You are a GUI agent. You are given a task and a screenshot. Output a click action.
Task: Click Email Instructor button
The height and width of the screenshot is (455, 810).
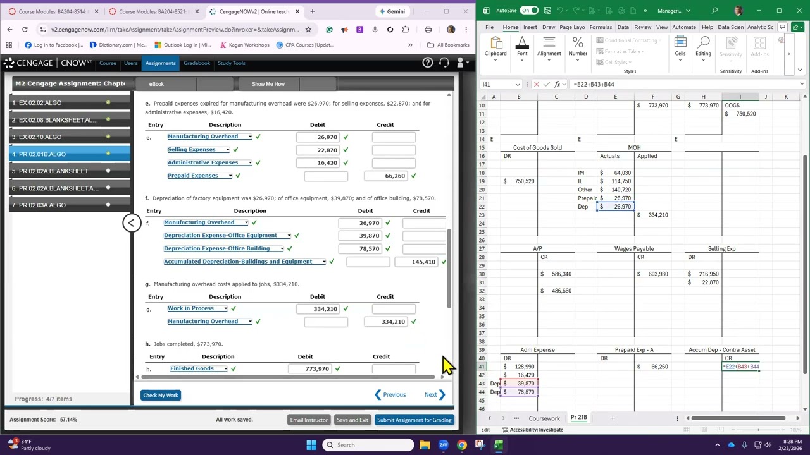click(309, 420)
